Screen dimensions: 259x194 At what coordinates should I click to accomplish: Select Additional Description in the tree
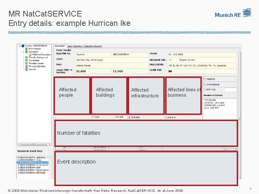41,55
